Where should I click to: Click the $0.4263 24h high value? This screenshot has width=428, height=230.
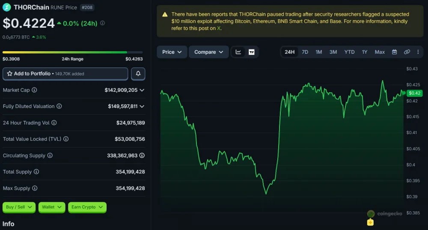[134, 59]
